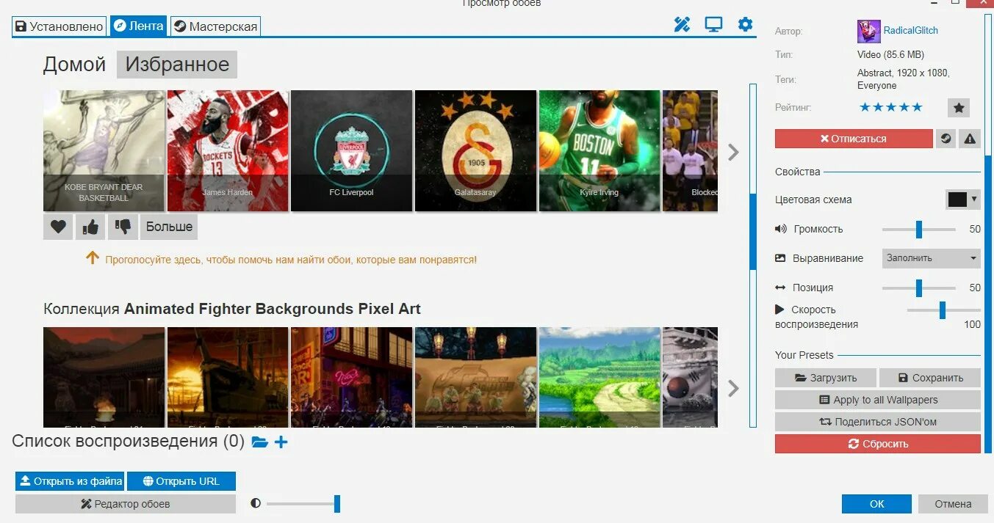Open playlist folder icon
994x523 pixels.
259,442
